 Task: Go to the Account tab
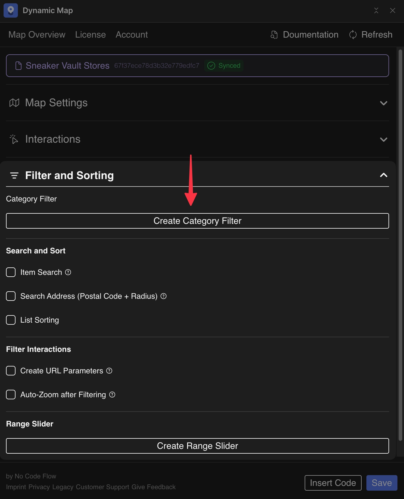pos(132,35)
